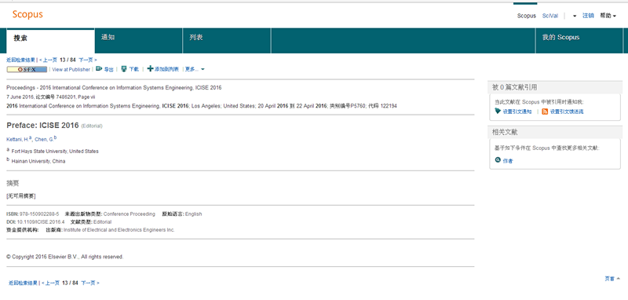Open the 我的 Scopus tab
The image size is (628, 300).
[x=579, y=41]
